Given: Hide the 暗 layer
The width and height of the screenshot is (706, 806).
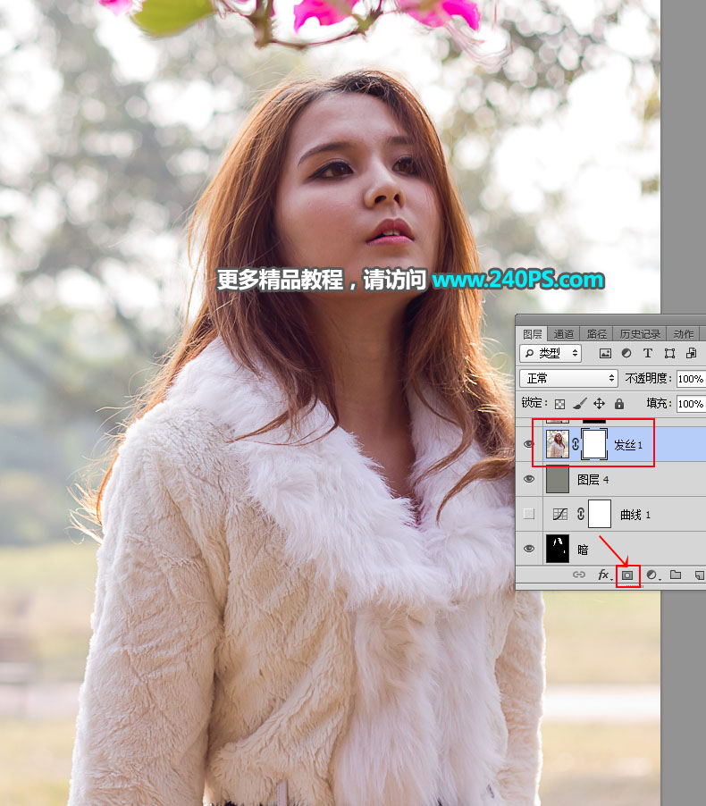Looking at the screenshot, I should (528, 549).
